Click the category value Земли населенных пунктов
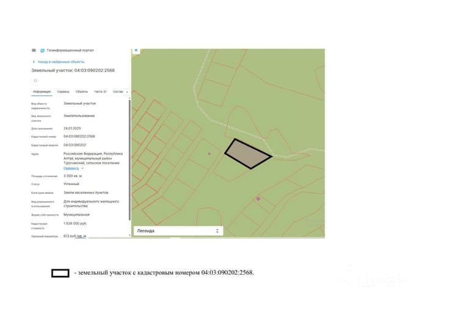The image size is (458, 323). 86,193
